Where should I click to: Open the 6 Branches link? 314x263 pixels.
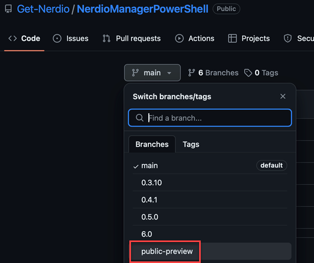(x=213, y=72)
